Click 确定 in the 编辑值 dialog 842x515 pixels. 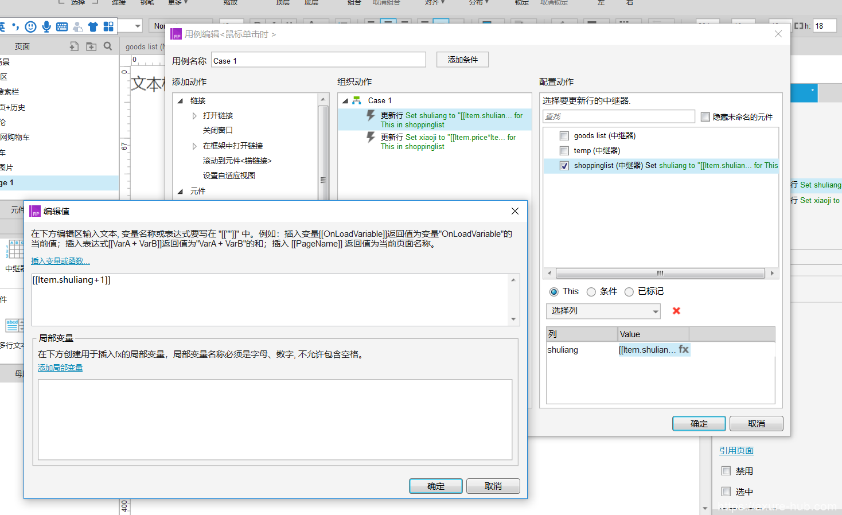(x=435, y=486)
